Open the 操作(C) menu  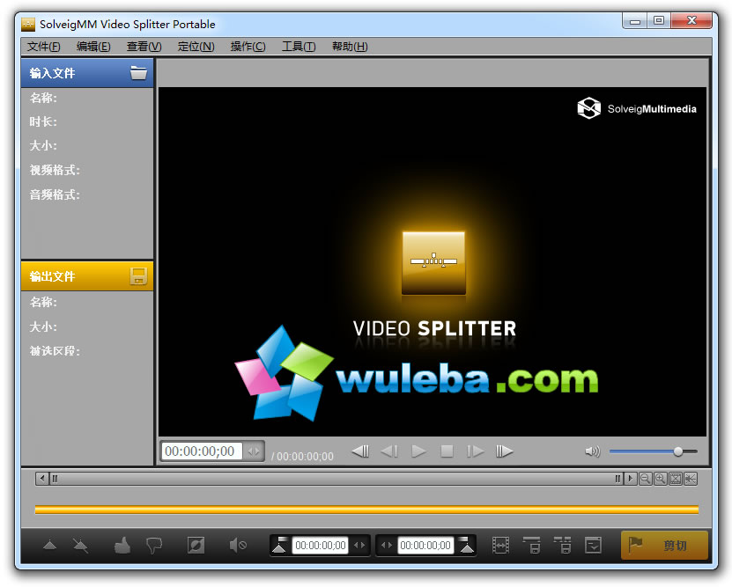coord(248,47)
